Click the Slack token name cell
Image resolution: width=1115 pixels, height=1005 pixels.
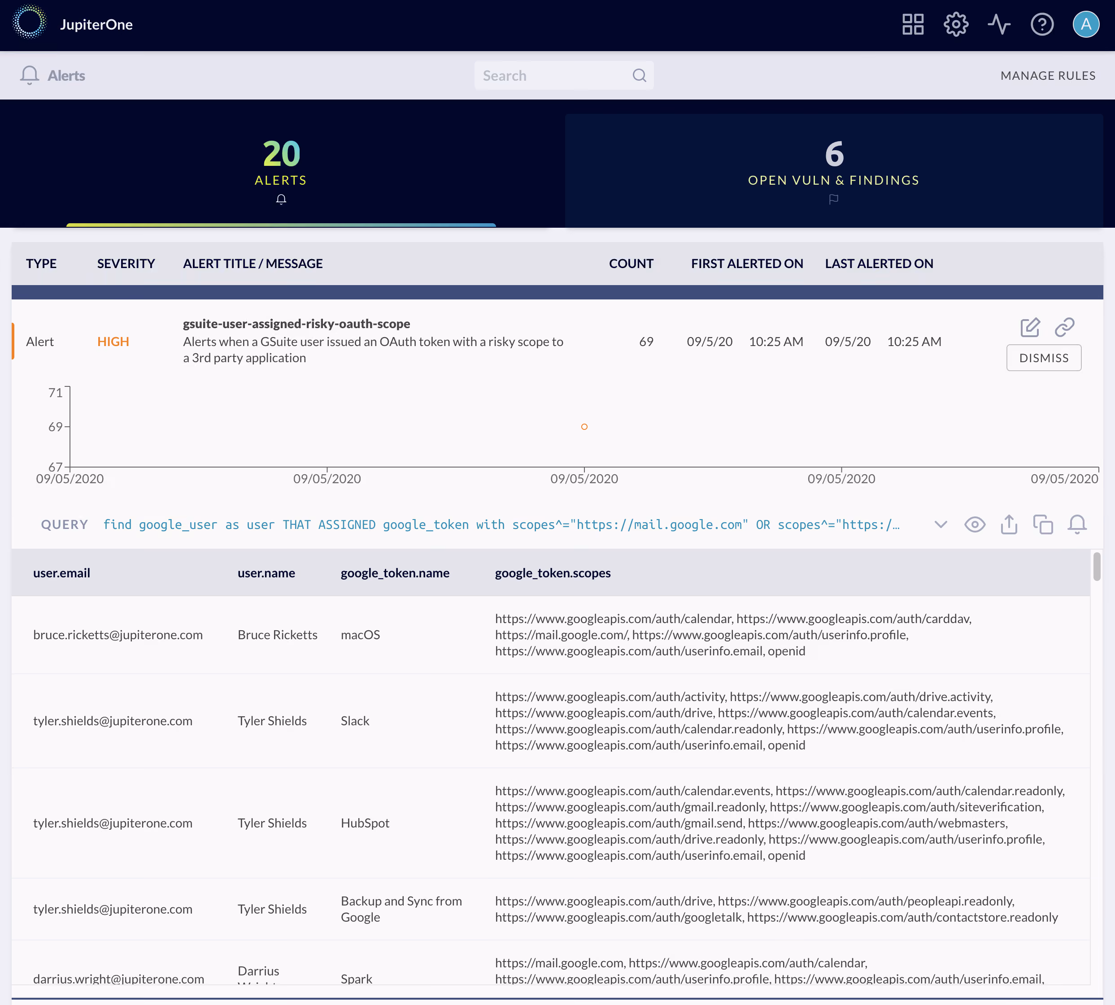(355, 721)
